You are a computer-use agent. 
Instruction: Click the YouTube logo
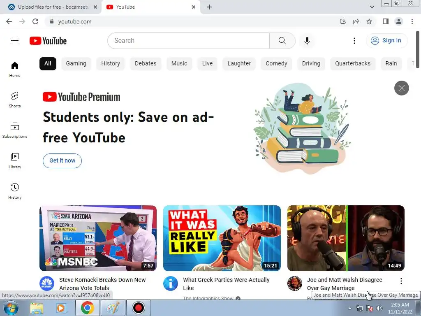click(48, 41)
